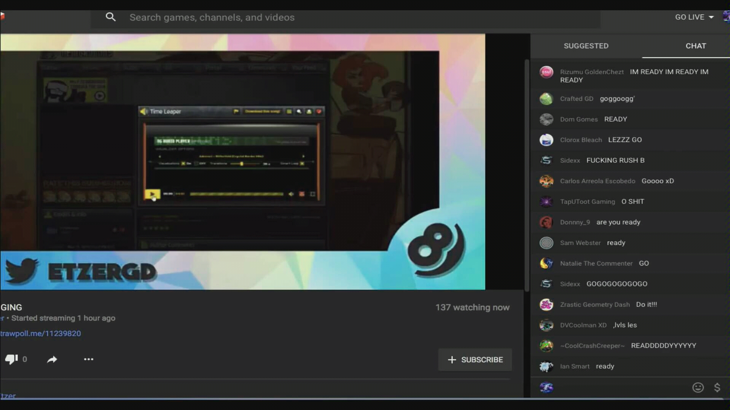
Task: Select the 'READDDDDYYYYYY' chat message
Action: click(x=663, y=346)
